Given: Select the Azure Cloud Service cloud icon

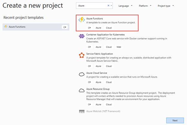Looking at the screenshot, I should pyautogui.click(x=82, y=74).
